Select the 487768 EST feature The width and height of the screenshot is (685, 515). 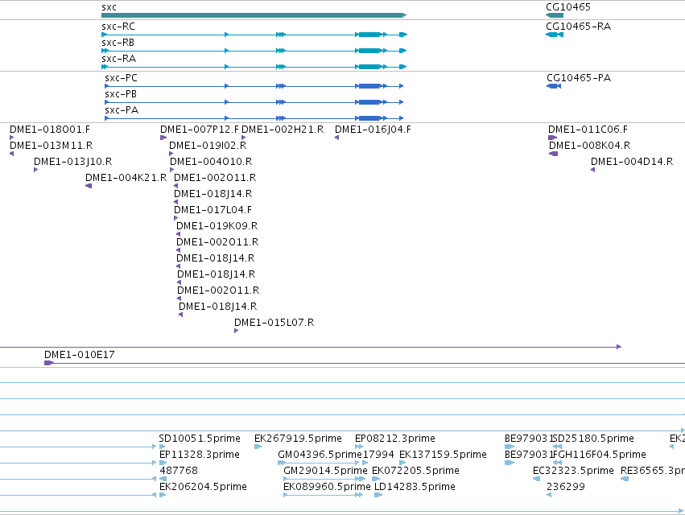(163, 479)
